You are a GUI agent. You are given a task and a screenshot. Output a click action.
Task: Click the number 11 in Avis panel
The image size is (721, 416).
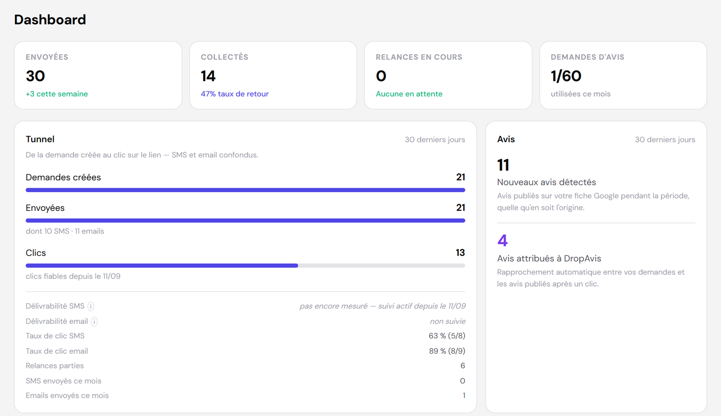point(503,165)
